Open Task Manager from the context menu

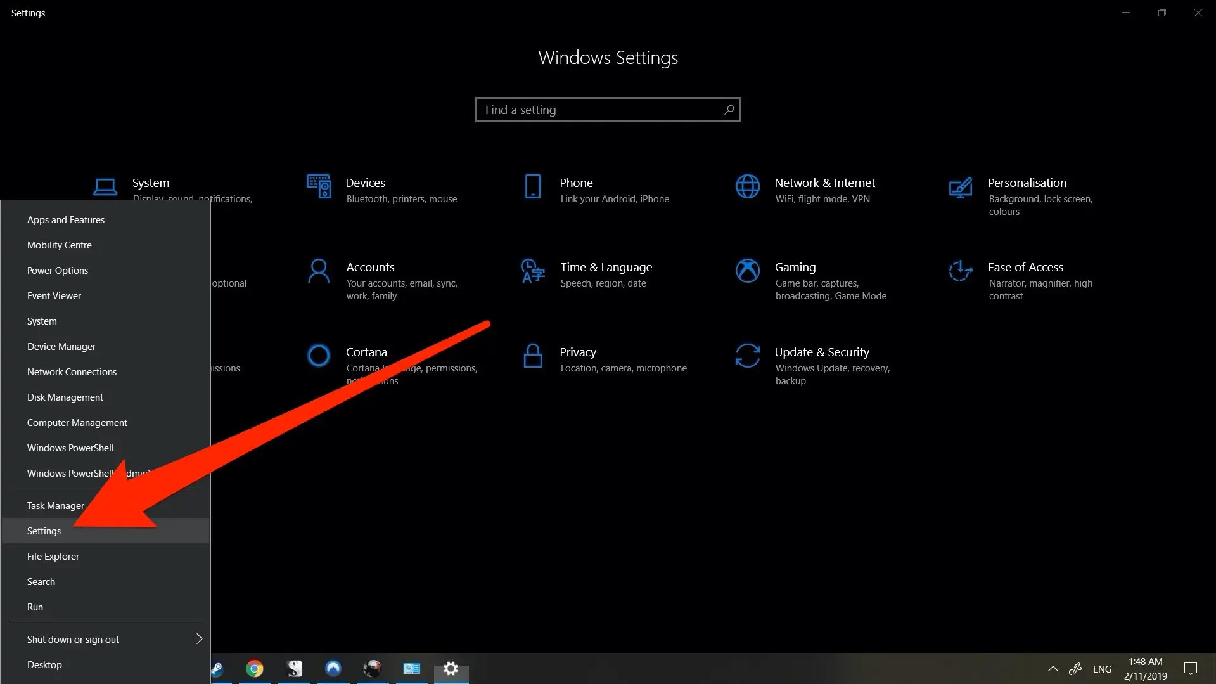click(55, 505)
